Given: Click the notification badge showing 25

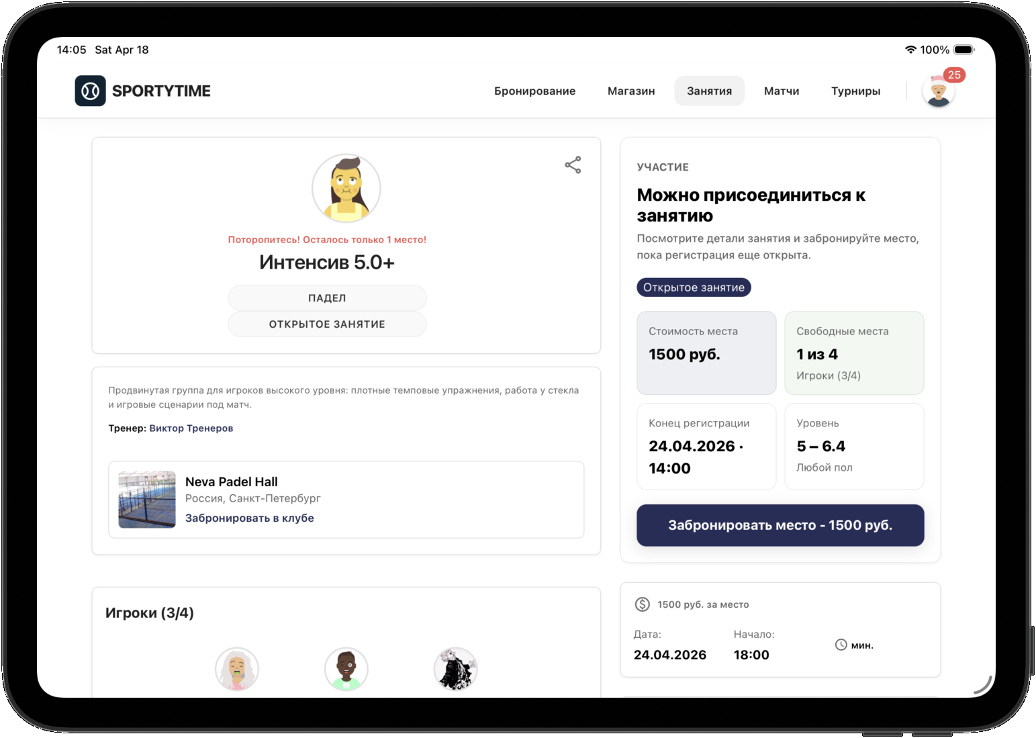Looking at the screenshot, I should pyautogui.click(x=954, y=75).
